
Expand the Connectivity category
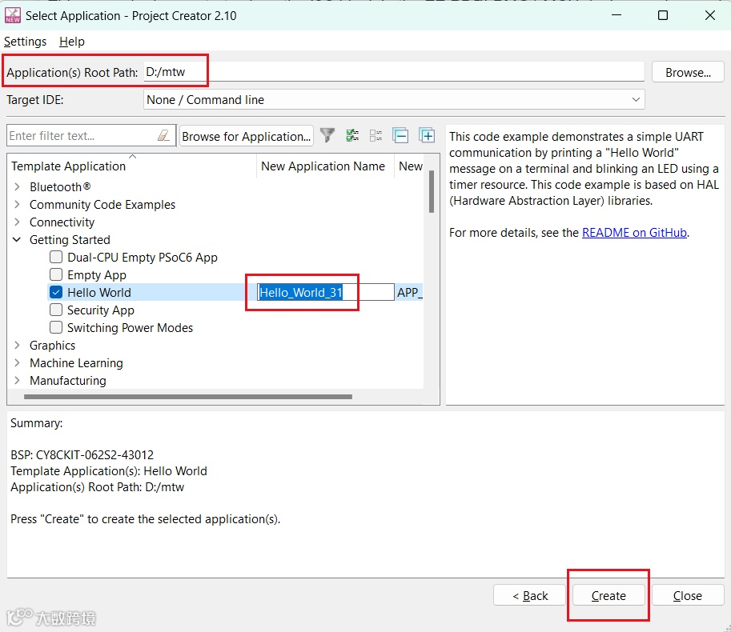(x=18, y=222)
